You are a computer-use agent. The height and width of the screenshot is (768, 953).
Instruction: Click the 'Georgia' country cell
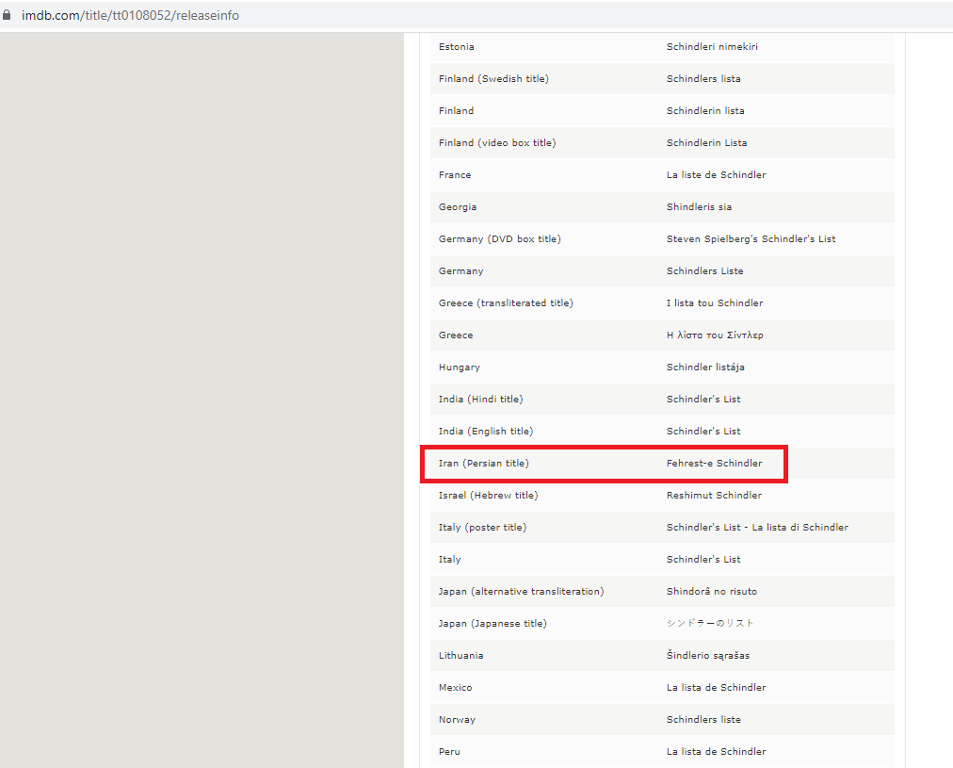tap(458, 207)
